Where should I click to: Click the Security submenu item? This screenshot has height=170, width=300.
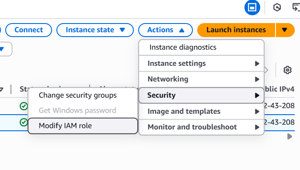[x=202, y=95]
